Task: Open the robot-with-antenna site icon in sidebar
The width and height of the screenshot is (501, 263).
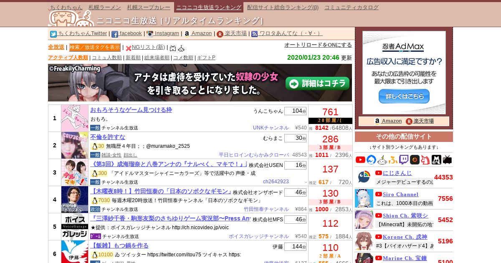Action: click(382, 159)
